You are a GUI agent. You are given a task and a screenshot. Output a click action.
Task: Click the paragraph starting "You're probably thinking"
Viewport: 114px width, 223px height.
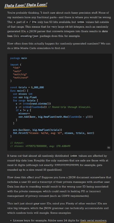pyautogui.click(x=59, y=24)
